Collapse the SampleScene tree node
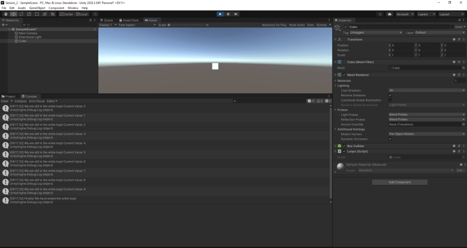Image resolution: width=467 pixels, height=248 pixels. [10, 29]
